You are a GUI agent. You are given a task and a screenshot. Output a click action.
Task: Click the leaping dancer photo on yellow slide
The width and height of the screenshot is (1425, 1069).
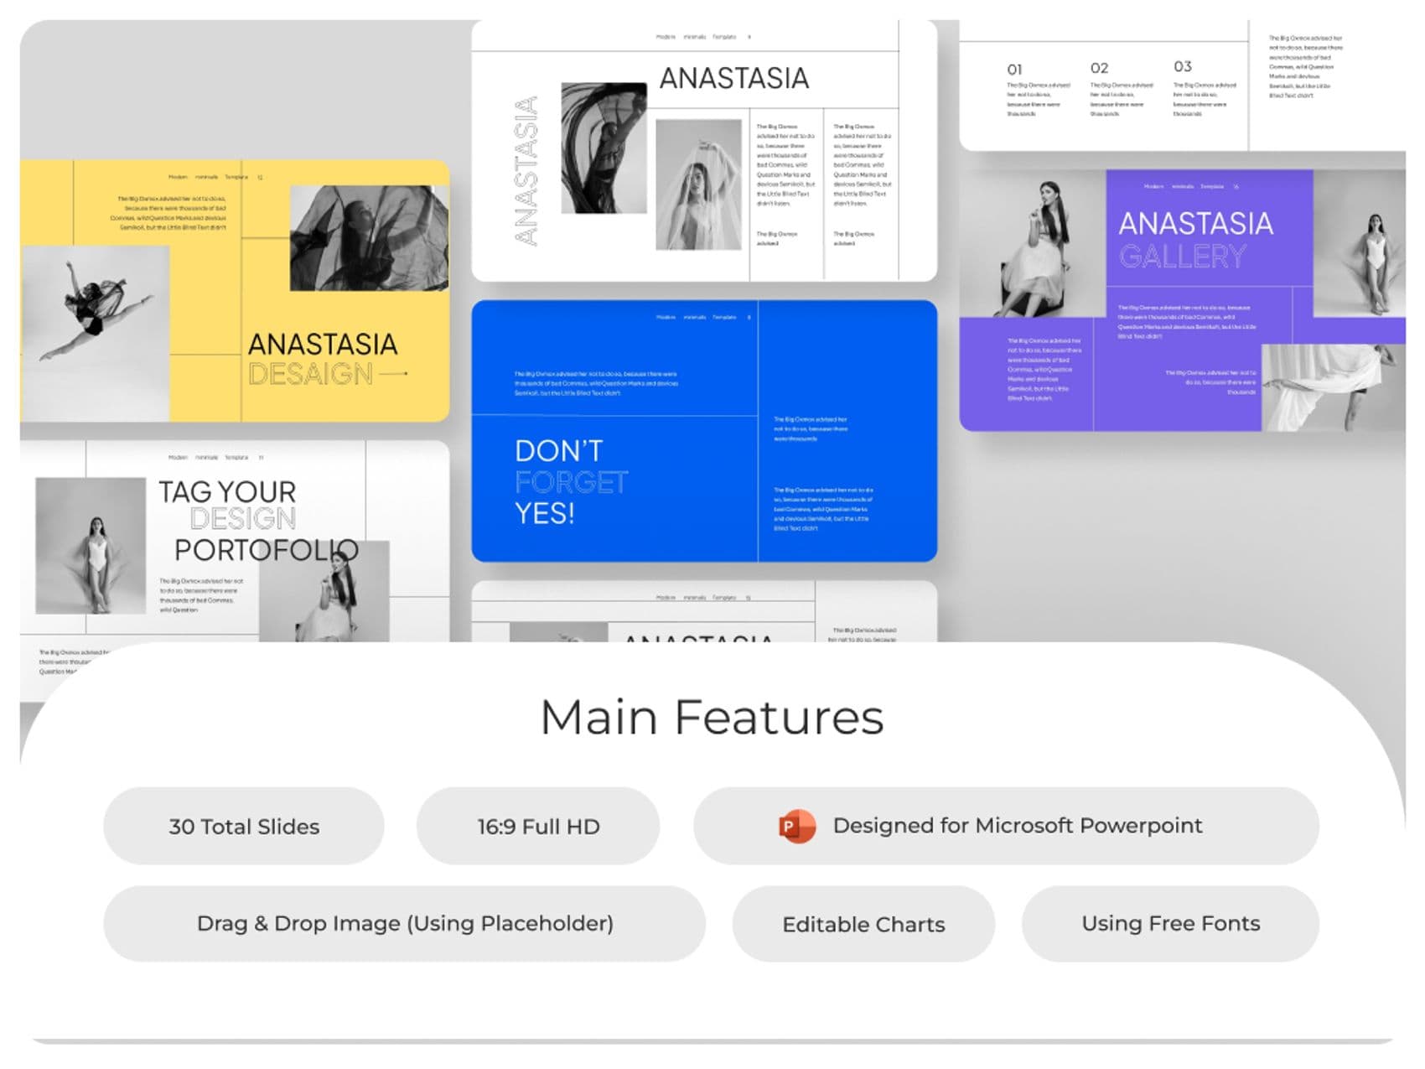tap(95, 333)
